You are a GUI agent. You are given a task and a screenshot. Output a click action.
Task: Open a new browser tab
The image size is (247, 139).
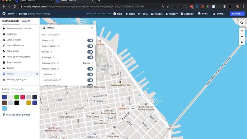tap(99, 1)
